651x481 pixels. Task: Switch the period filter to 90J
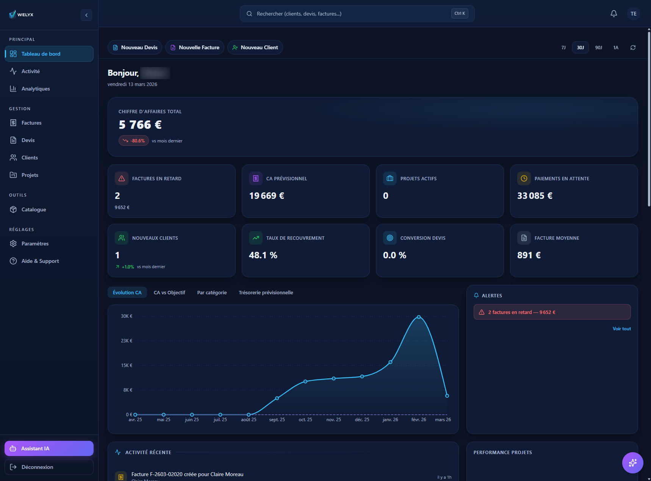point(598,47)
